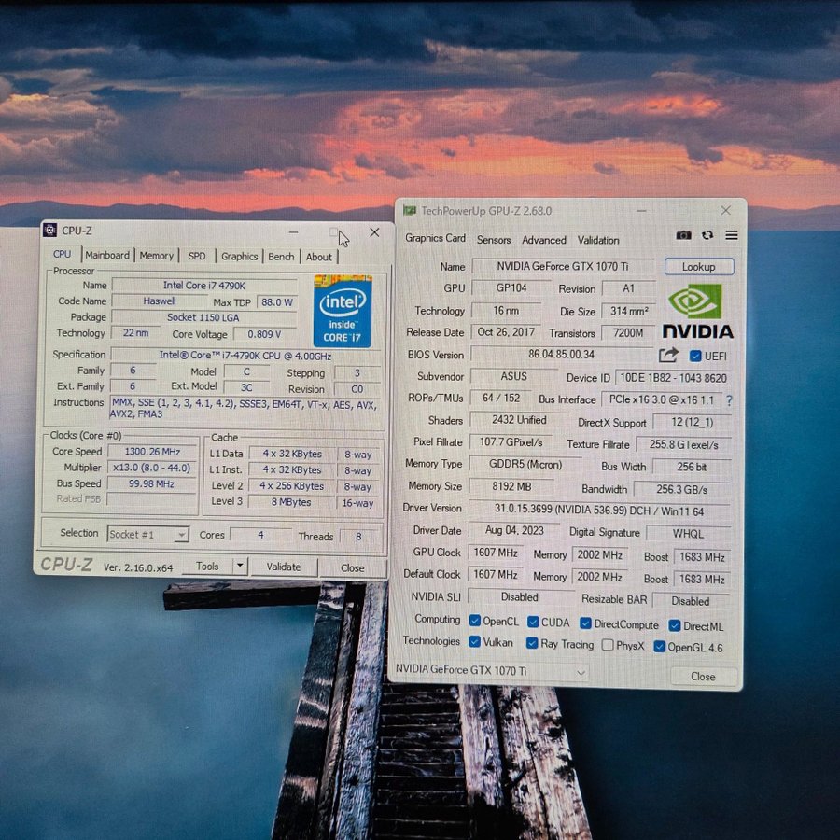Click the Bus Interface question mark
The width and height of the screenshot is (840, 840).
point(729,400)
